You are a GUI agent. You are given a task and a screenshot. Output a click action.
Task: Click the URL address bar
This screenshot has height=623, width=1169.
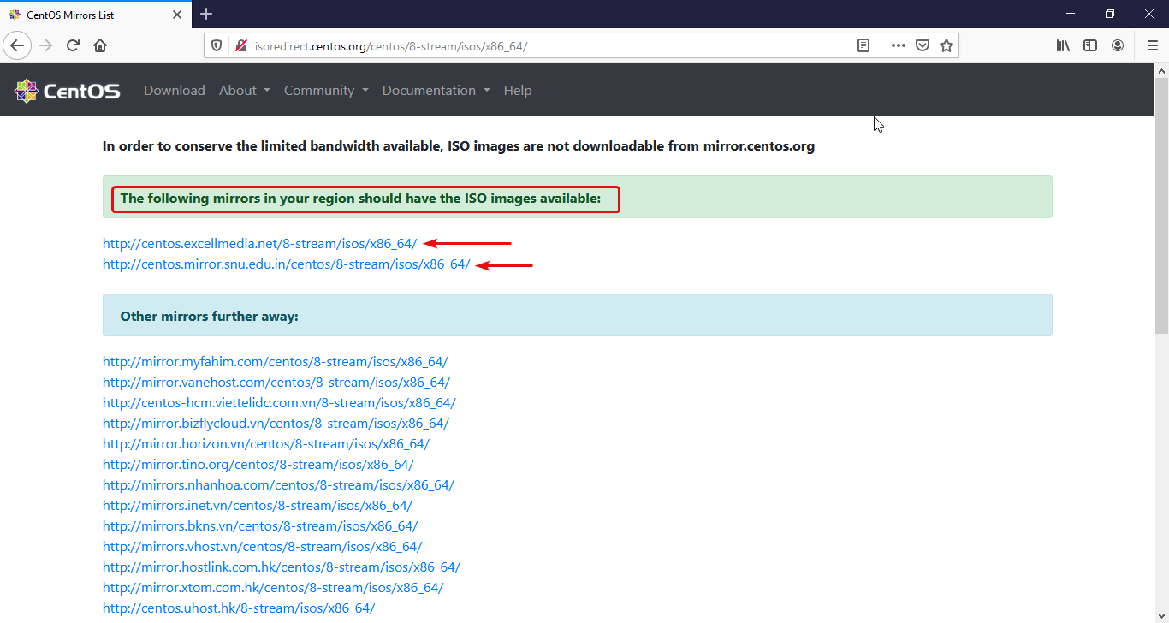548,45
